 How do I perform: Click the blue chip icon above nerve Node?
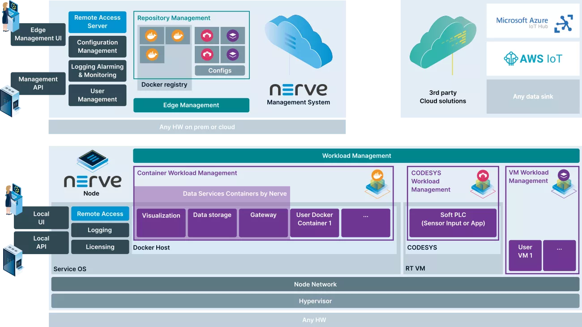coord(92,160)
